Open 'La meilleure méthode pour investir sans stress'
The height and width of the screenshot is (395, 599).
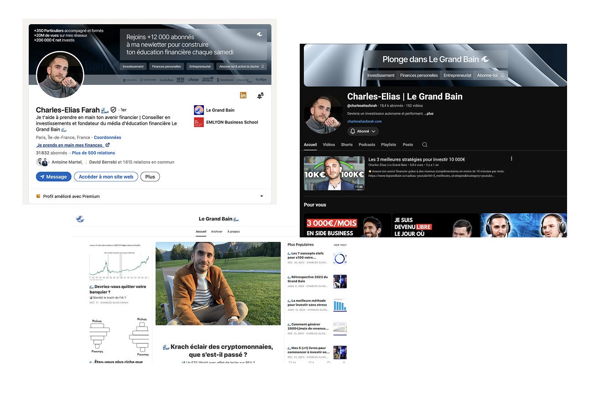308,303
